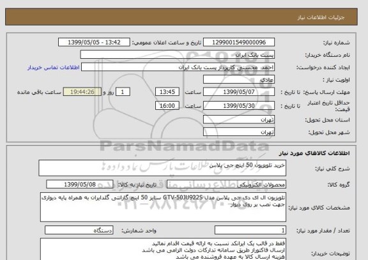
Task: Click the label ایجاد کننده درخواست
Action: [323, 68]
